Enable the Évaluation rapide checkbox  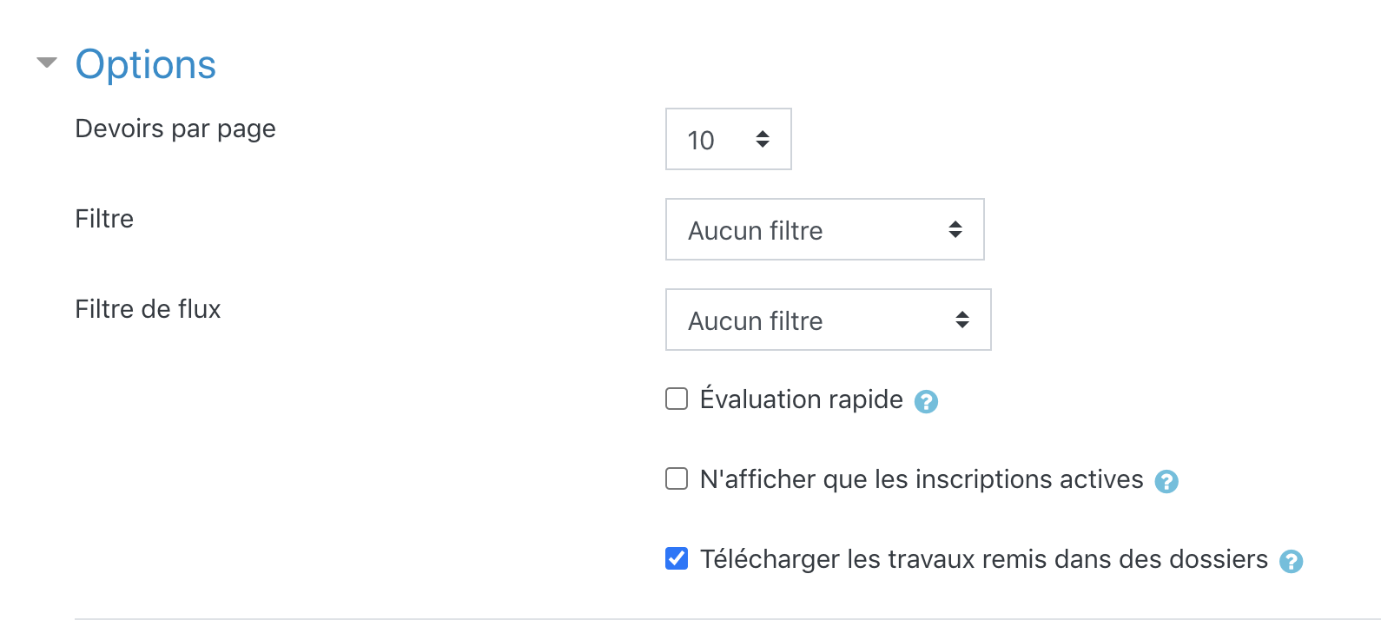click(677, 399)
